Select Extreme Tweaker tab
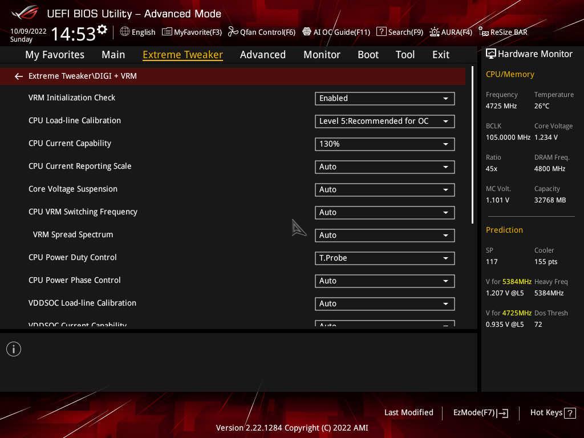Viewport: 584px width, 438px height. [183, 55]
